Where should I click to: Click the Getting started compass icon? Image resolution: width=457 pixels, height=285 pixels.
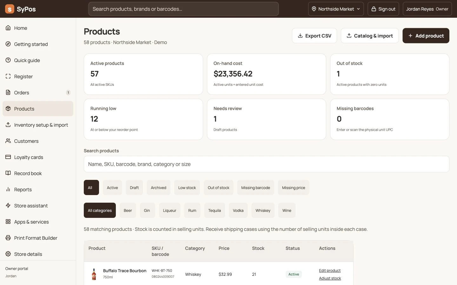pyautogui.click(x=8, y=44)
